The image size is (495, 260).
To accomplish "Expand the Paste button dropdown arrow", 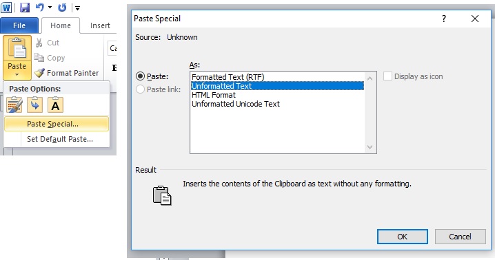I will [x=17, y=75].
